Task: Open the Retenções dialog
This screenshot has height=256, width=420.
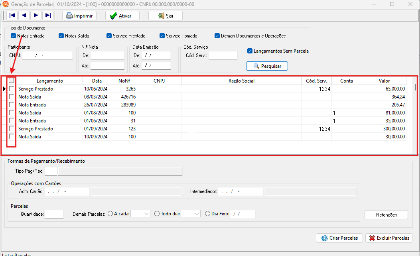Action: coord(386,215)
